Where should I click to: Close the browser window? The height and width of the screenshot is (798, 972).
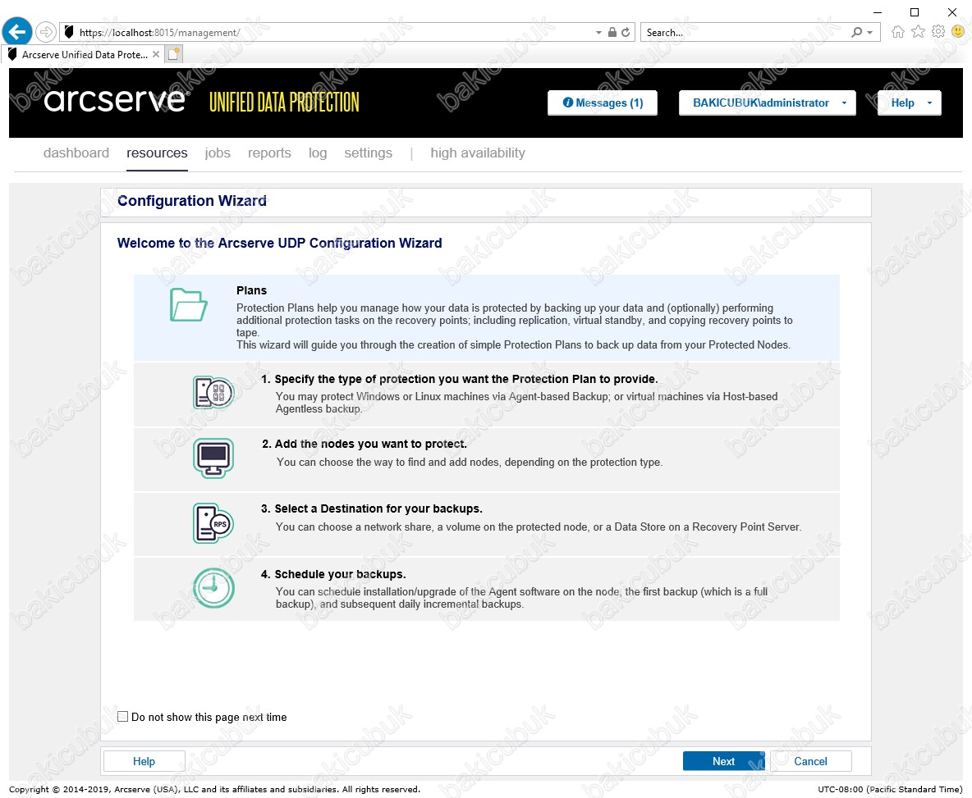click(952, 11)
